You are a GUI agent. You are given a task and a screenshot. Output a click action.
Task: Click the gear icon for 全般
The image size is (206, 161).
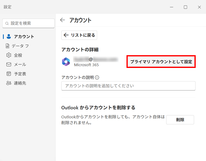tap(9, 55)
